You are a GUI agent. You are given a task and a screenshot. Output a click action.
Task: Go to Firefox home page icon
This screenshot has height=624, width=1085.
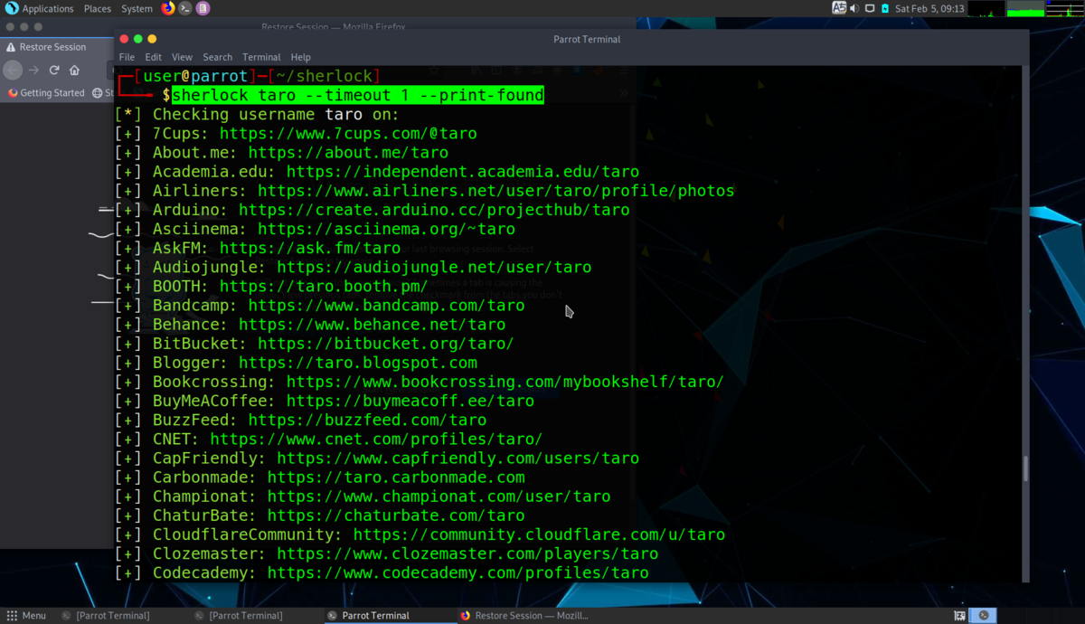click(75, 71)
